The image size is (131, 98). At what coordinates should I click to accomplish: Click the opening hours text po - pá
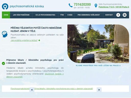[82, 8]
